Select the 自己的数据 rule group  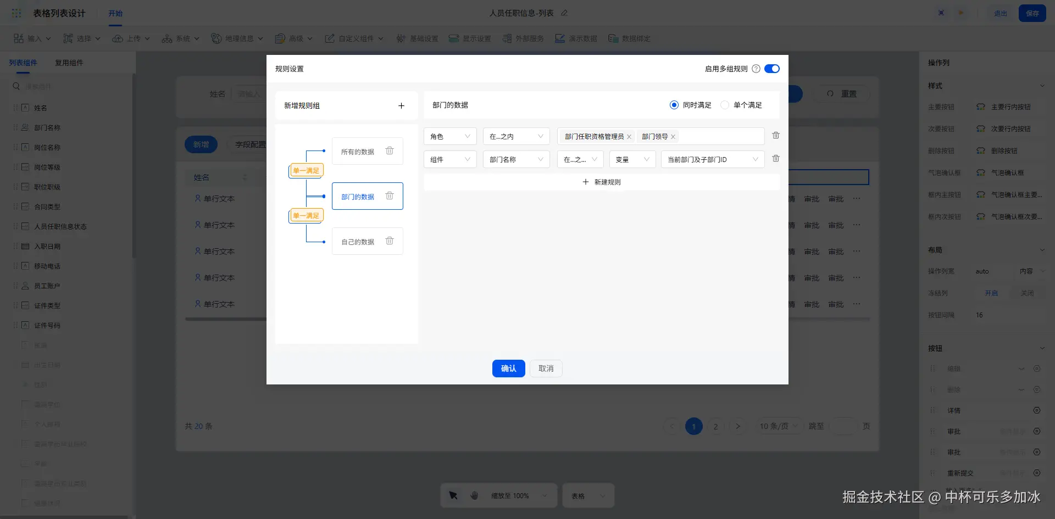click(368, 241)
